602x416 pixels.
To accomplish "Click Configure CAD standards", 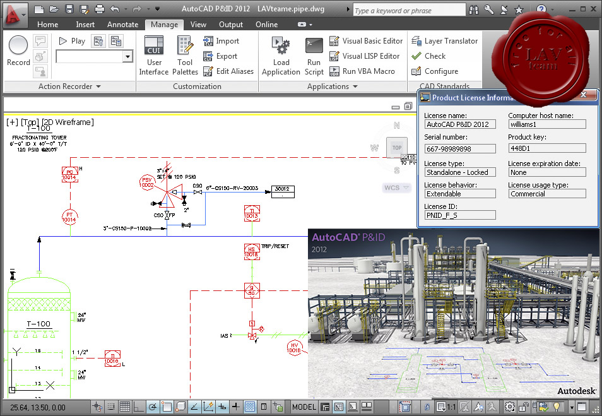I will pyautogui.click(x=435, y=71).
